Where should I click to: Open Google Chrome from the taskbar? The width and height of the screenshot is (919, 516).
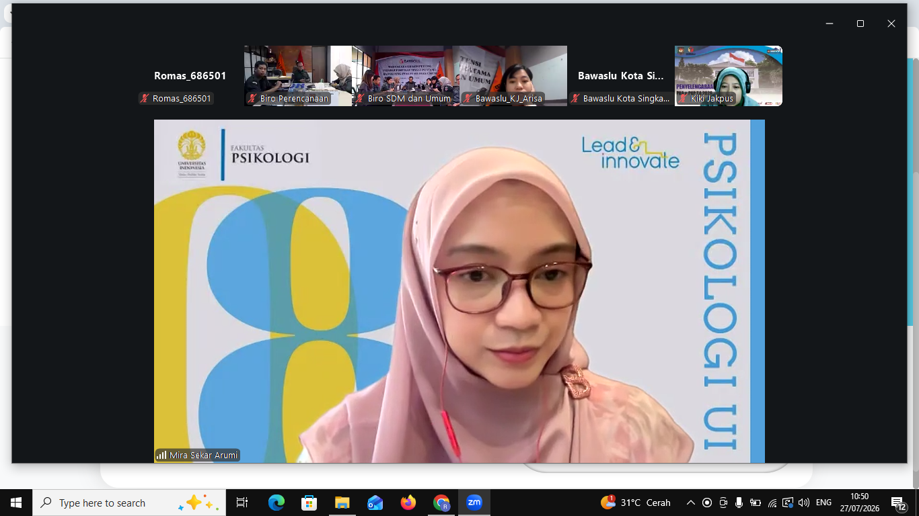tap(441, 503)
